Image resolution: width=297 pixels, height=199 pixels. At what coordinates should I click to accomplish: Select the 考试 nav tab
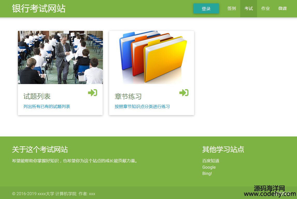(249, 9)
